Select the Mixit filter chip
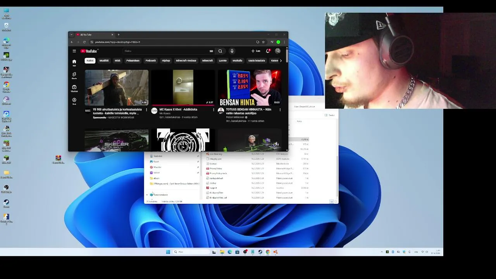The image size is (496, 279). point(117,60)
